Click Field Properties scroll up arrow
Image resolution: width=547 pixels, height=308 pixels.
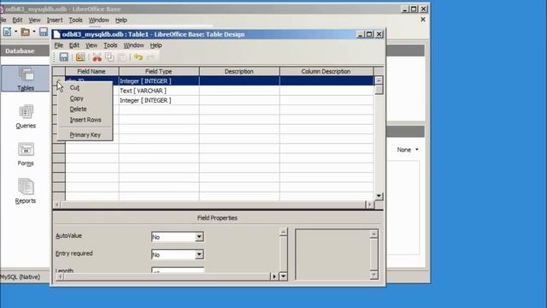click(x=283, y=232)
